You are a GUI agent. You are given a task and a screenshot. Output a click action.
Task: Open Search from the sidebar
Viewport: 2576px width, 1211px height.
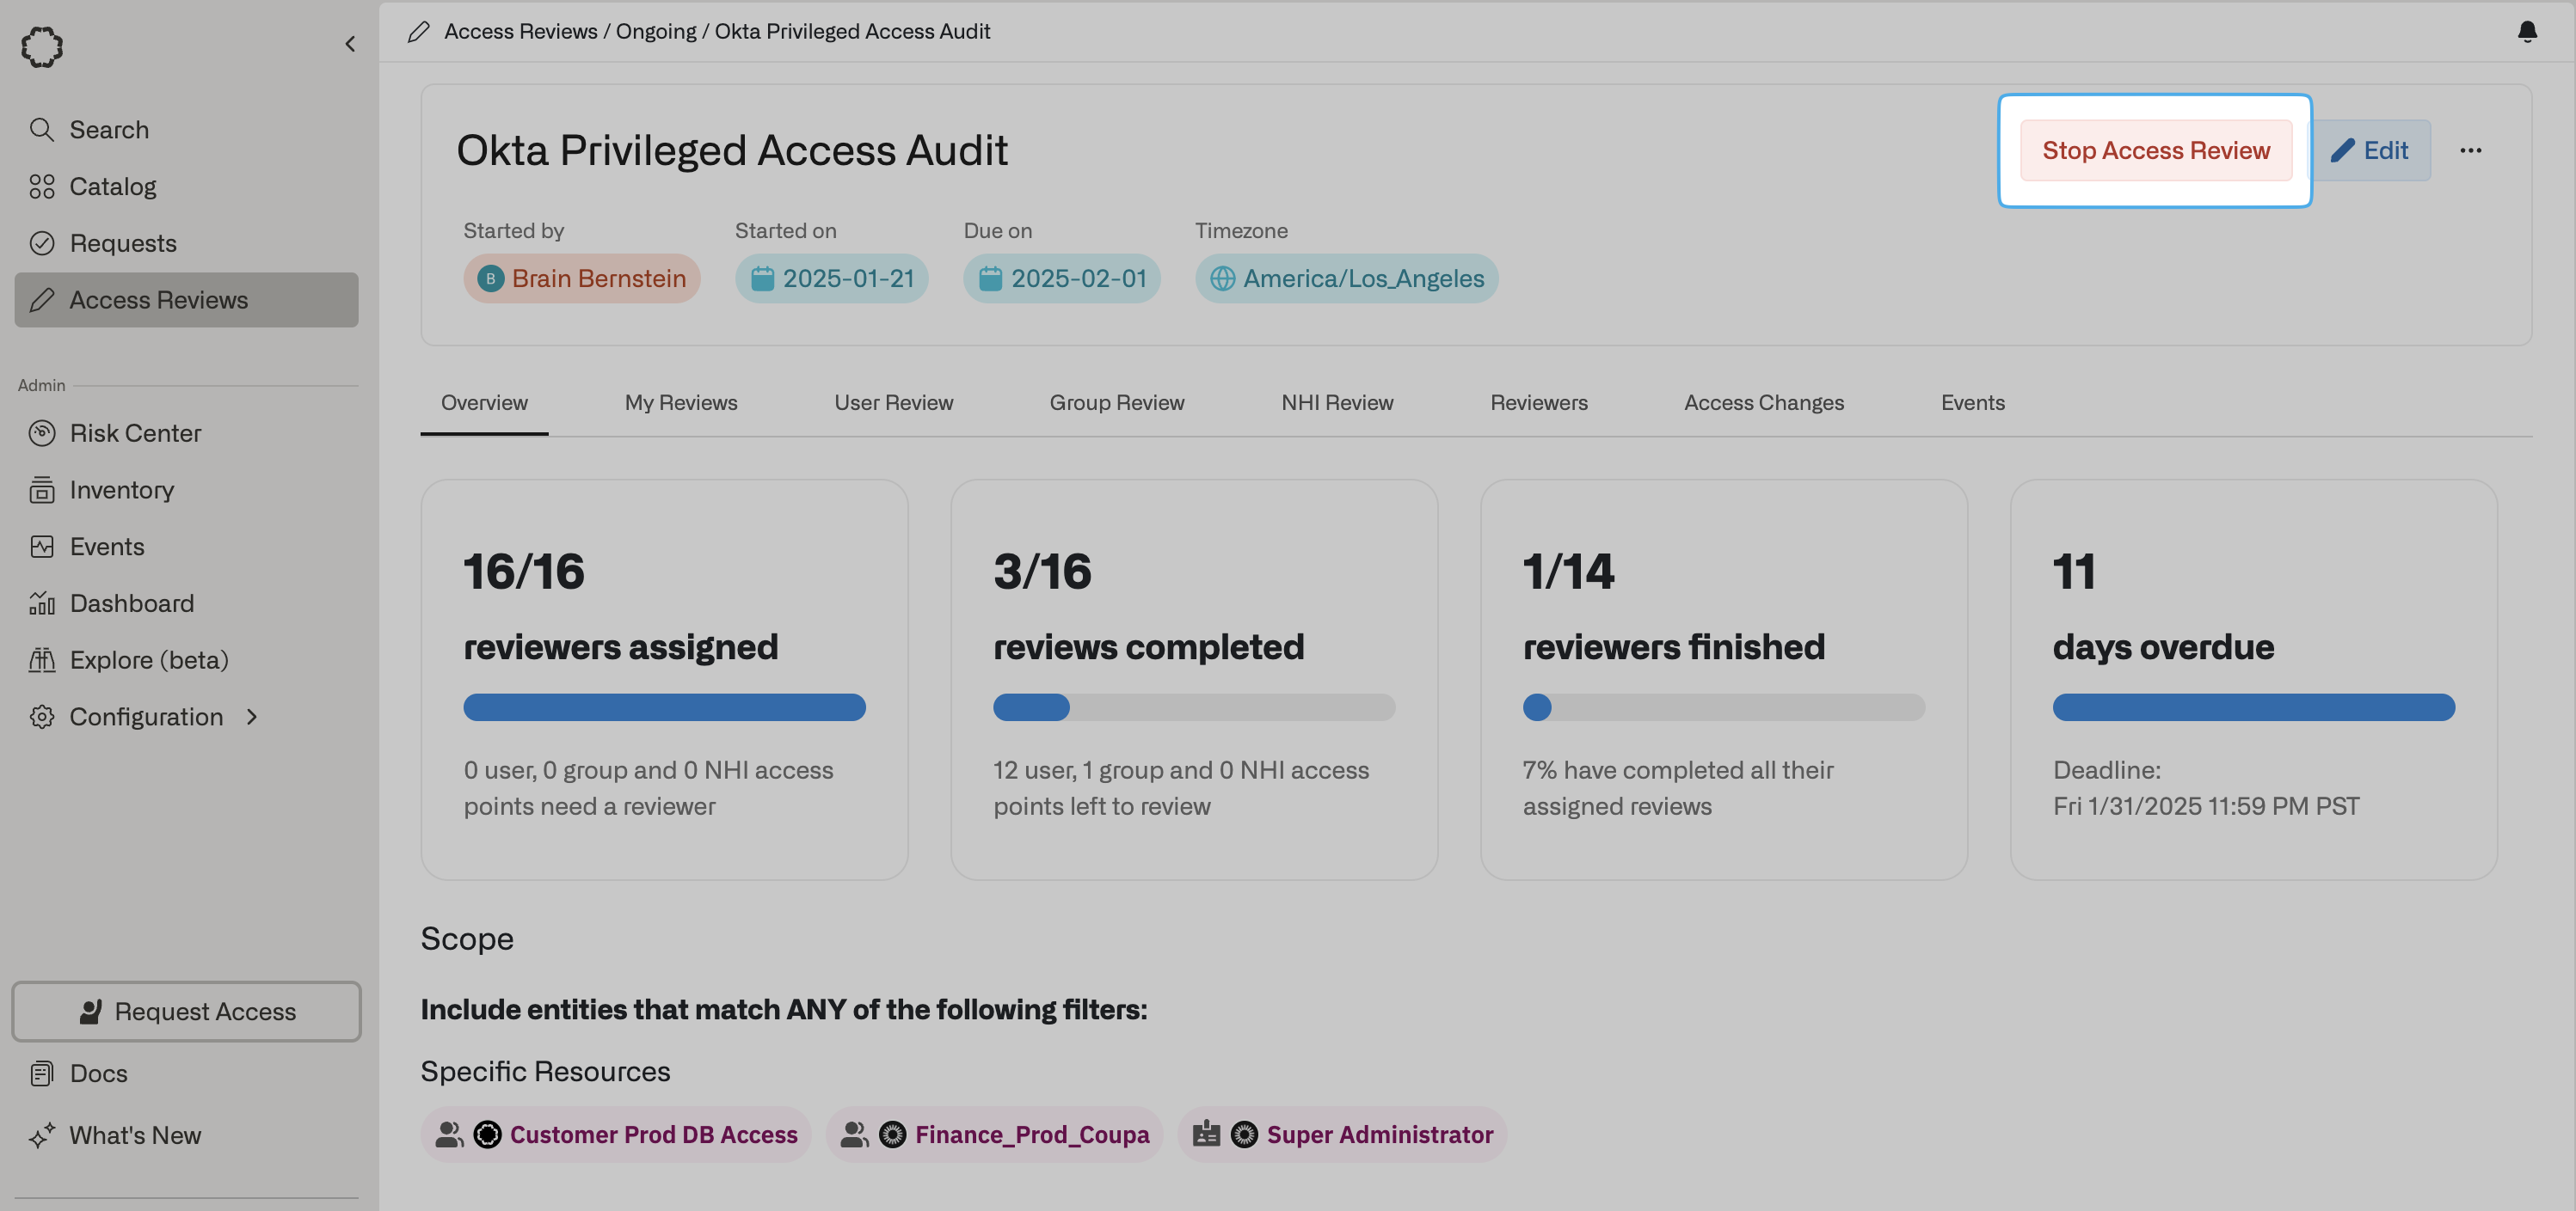click(108, 130)
